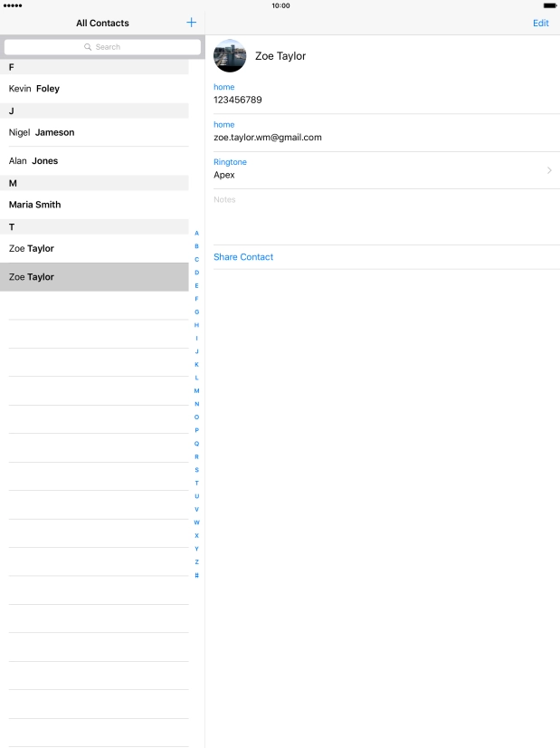Expand the Ringtone Apex chevron
The height and width of the screenshot is (748, 560).
(x=549, y=170)
